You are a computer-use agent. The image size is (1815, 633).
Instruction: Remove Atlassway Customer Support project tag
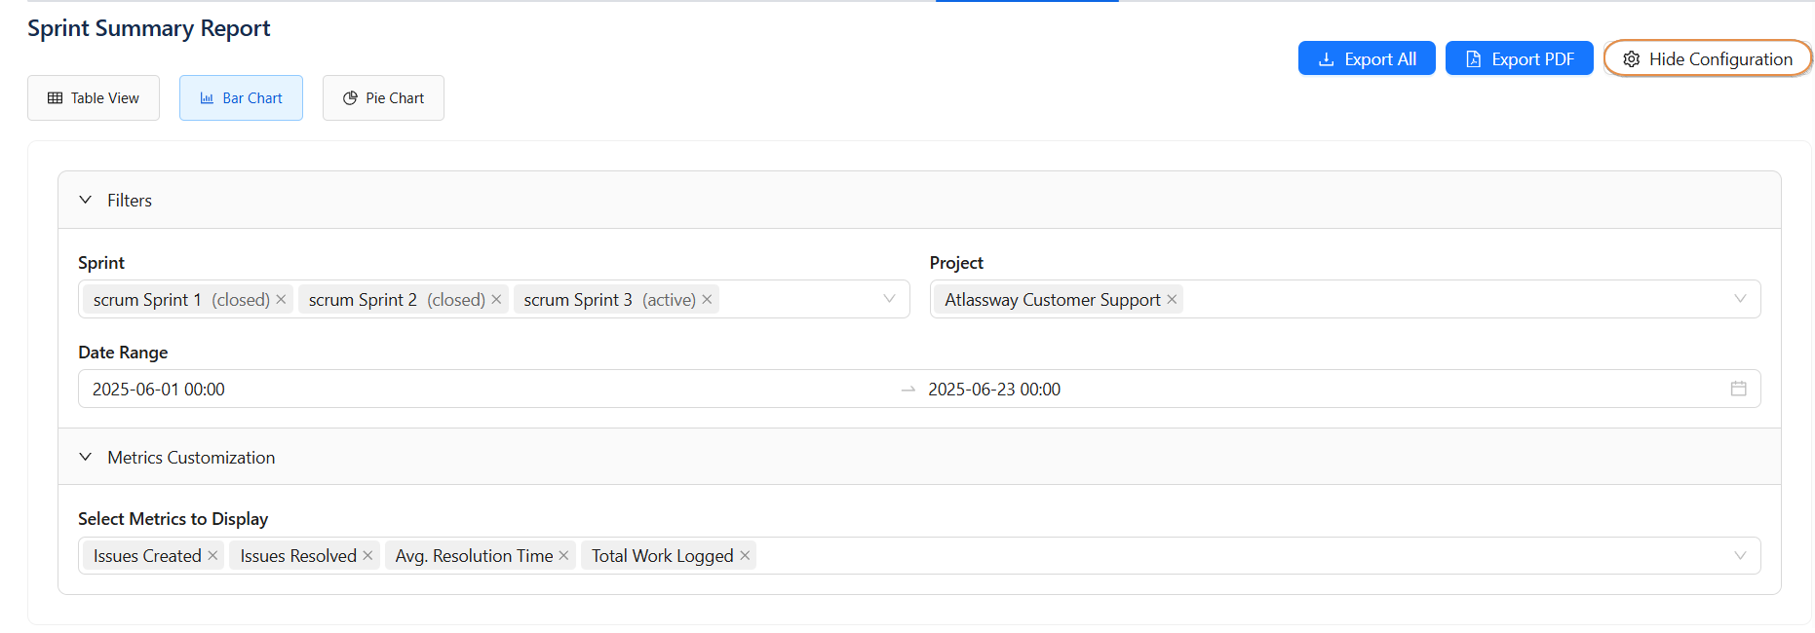click(1172, 300)
